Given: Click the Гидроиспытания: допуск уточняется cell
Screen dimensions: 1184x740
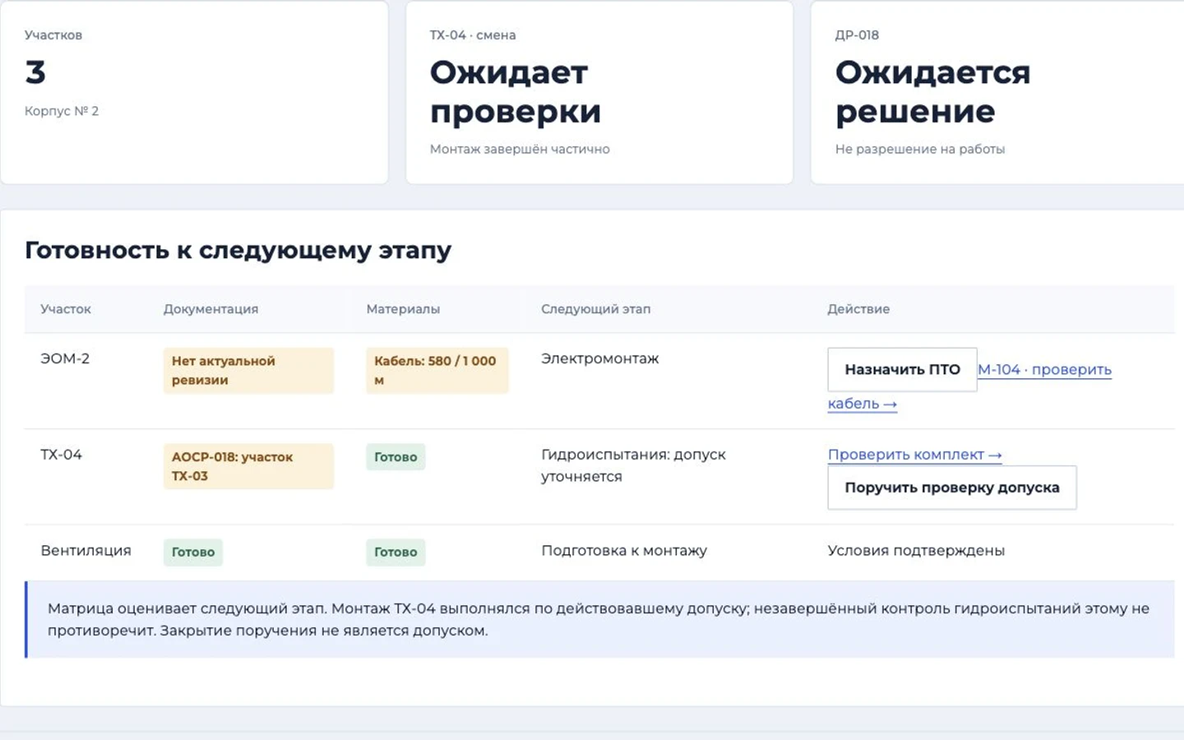Looking at the screenshot, I should click(x=634, y=465).
